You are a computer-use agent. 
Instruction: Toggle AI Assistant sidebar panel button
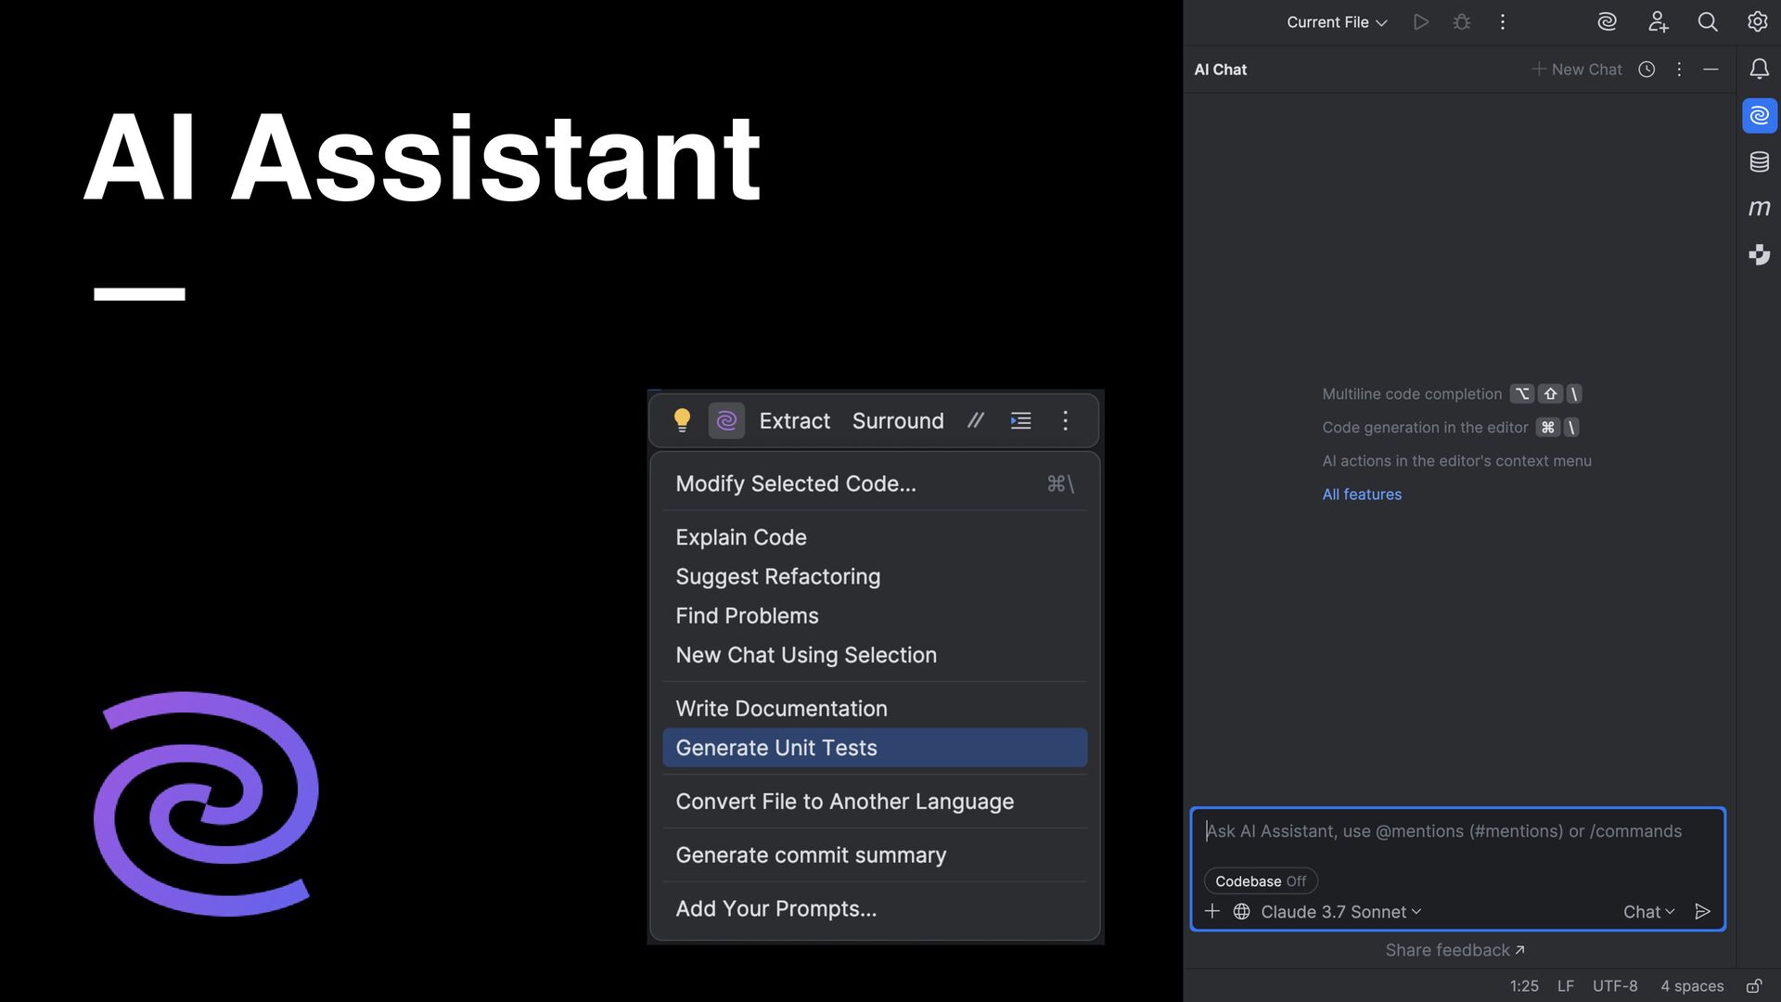tap(1759, 116)
